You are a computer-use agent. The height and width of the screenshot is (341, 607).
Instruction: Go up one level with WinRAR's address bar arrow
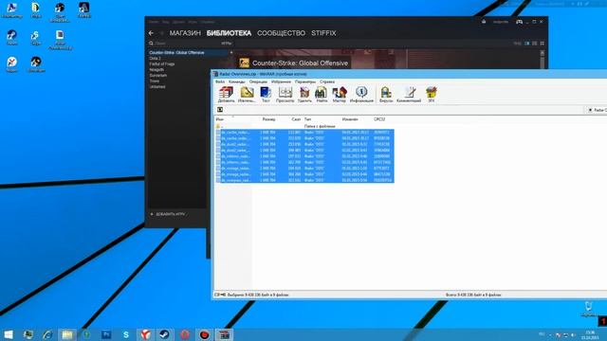tap(220, 110)
